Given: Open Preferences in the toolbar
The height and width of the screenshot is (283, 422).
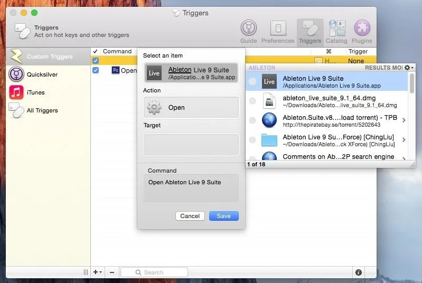Looking at the screenshot, I should coord(278,32).
